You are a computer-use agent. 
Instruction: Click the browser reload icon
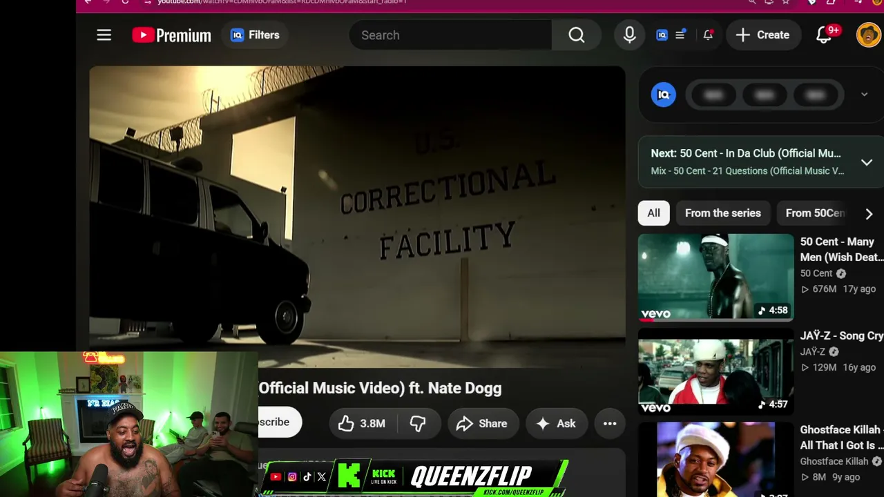(125, 2)
